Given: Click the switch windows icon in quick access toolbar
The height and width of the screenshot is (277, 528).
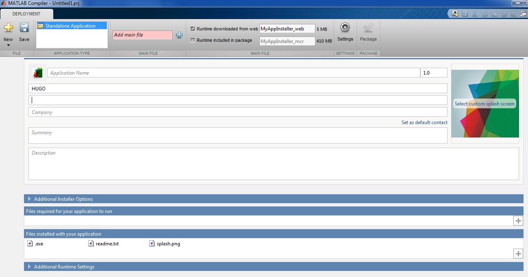Looking at the screenshot, I should 523,13.
